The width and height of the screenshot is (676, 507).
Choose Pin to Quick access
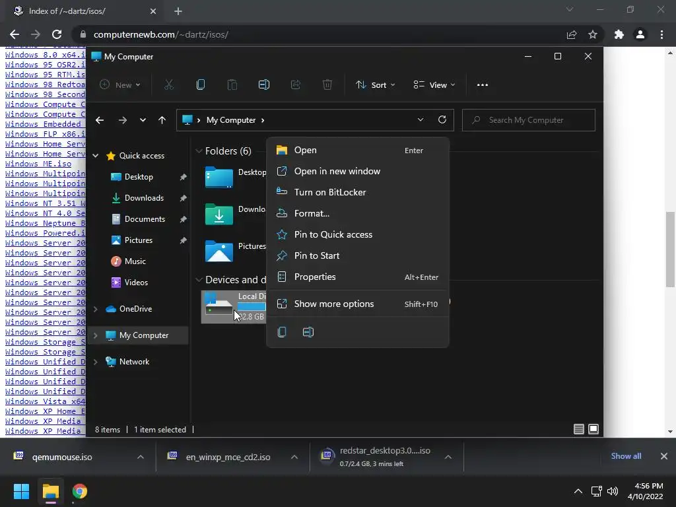[x=358, y=234]
